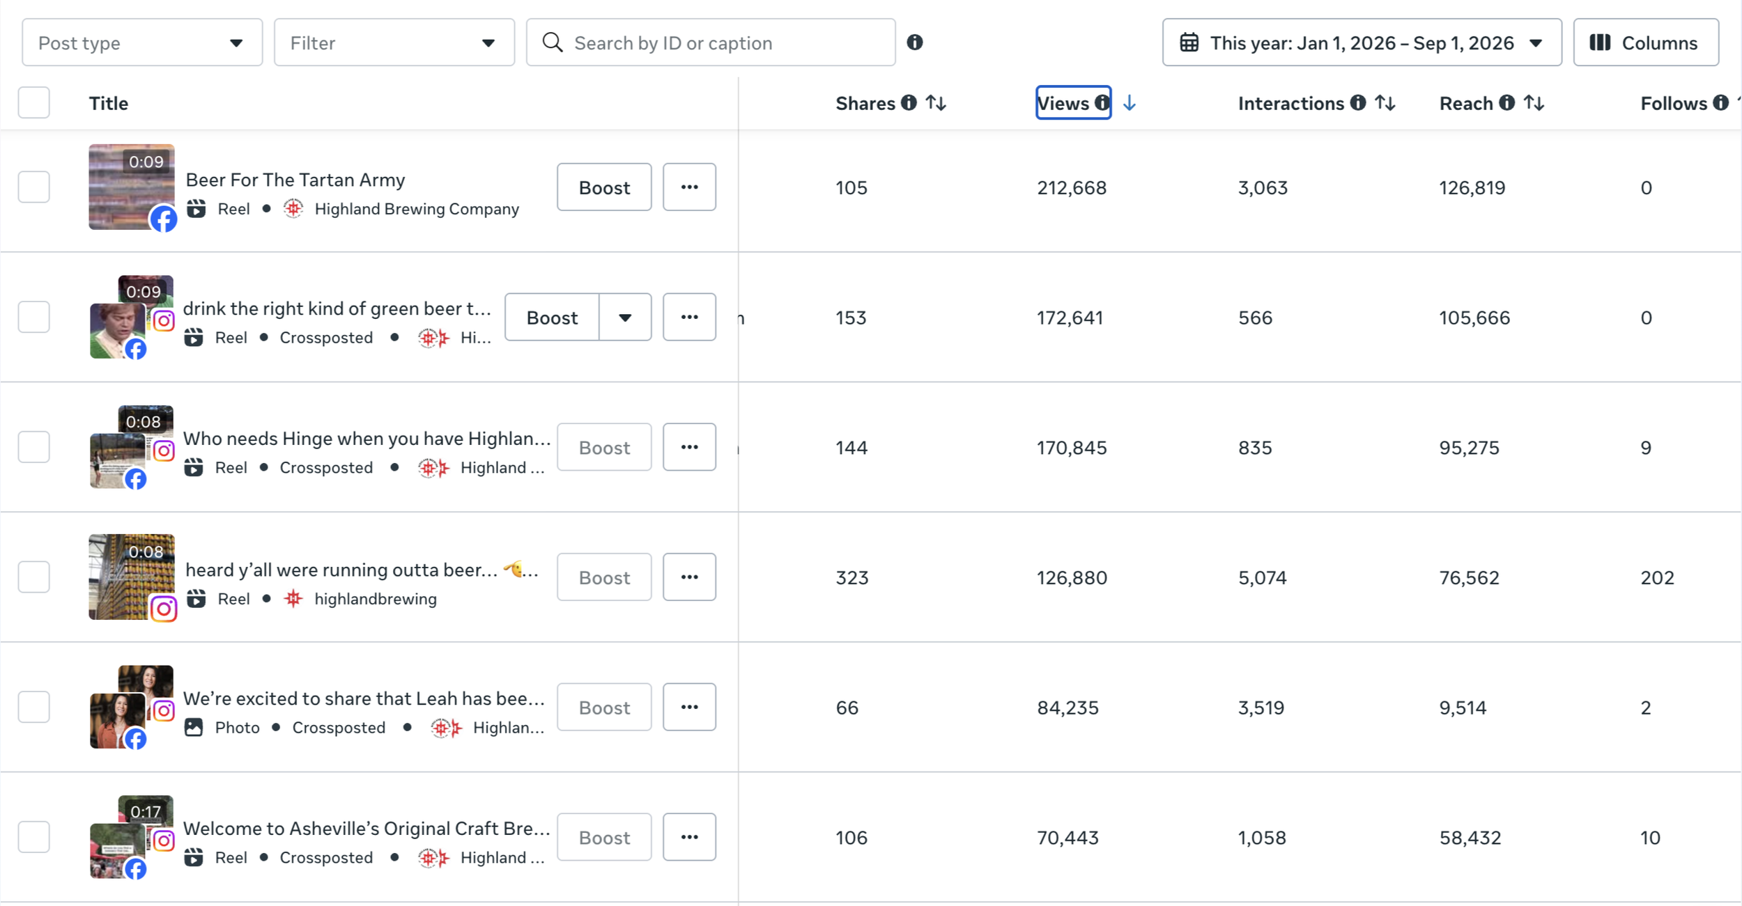Image resolution: width=1742 pixels, height=906 pixels.
Task: Check the Beer For The Tartan Army row
Action: tap(33, 187)
